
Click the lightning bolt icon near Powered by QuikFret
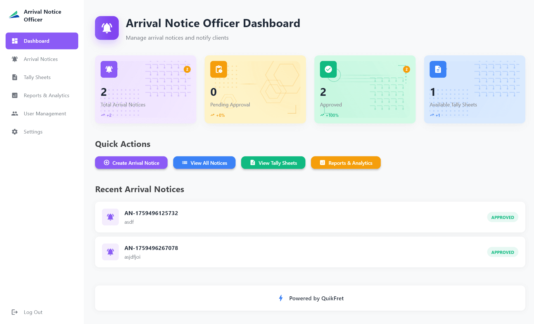tap(281, 298)
